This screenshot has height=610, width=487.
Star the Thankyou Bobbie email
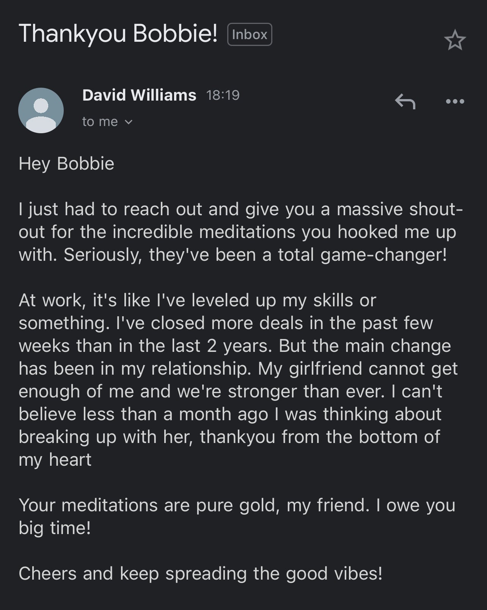(x=455, y=40)
